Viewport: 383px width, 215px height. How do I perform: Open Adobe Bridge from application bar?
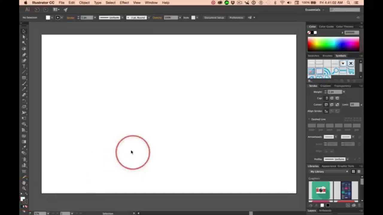(x=37, y=10)
